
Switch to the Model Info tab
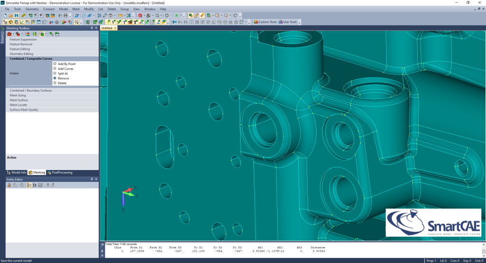click(17, 172)
